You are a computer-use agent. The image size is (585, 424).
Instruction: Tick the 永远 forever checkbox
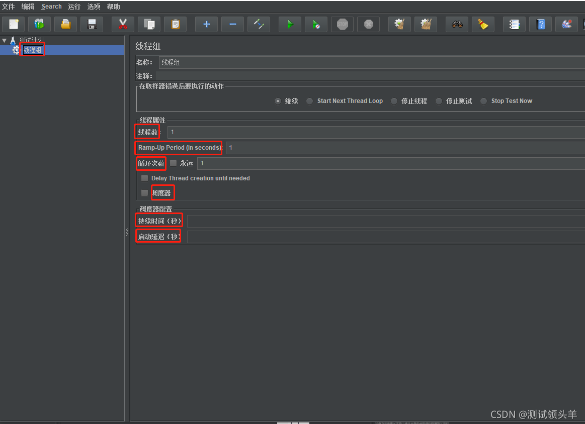coord(173,163)
